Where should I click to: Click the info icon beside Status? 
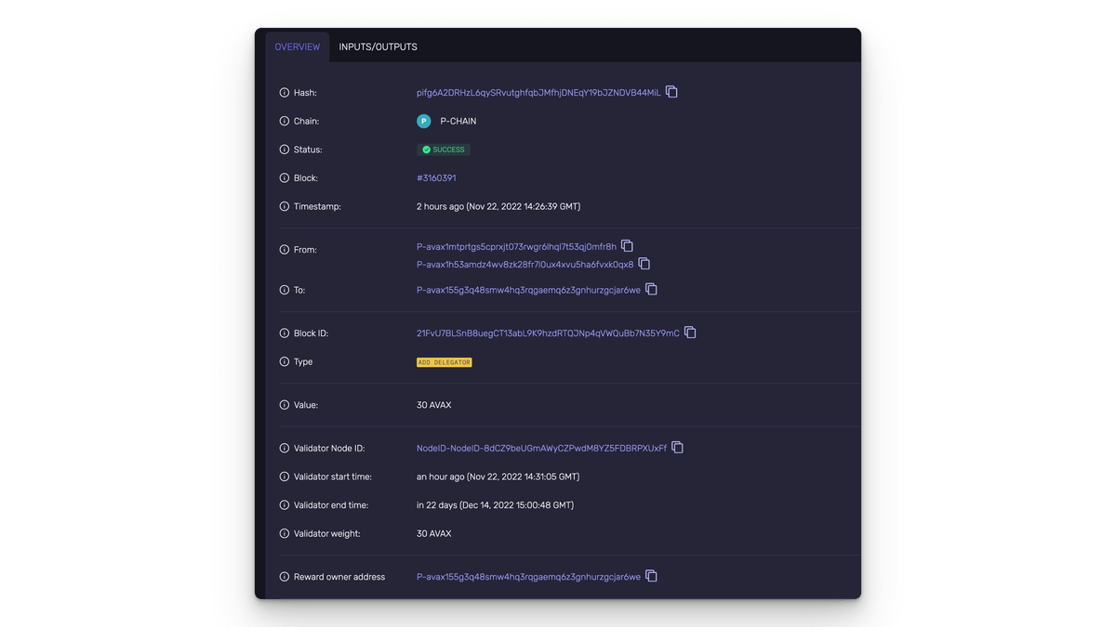[285, 150]
